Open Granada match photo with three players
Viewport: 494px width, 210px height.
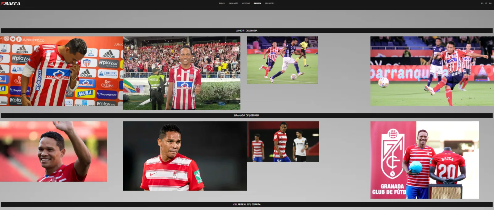[283, 142]
